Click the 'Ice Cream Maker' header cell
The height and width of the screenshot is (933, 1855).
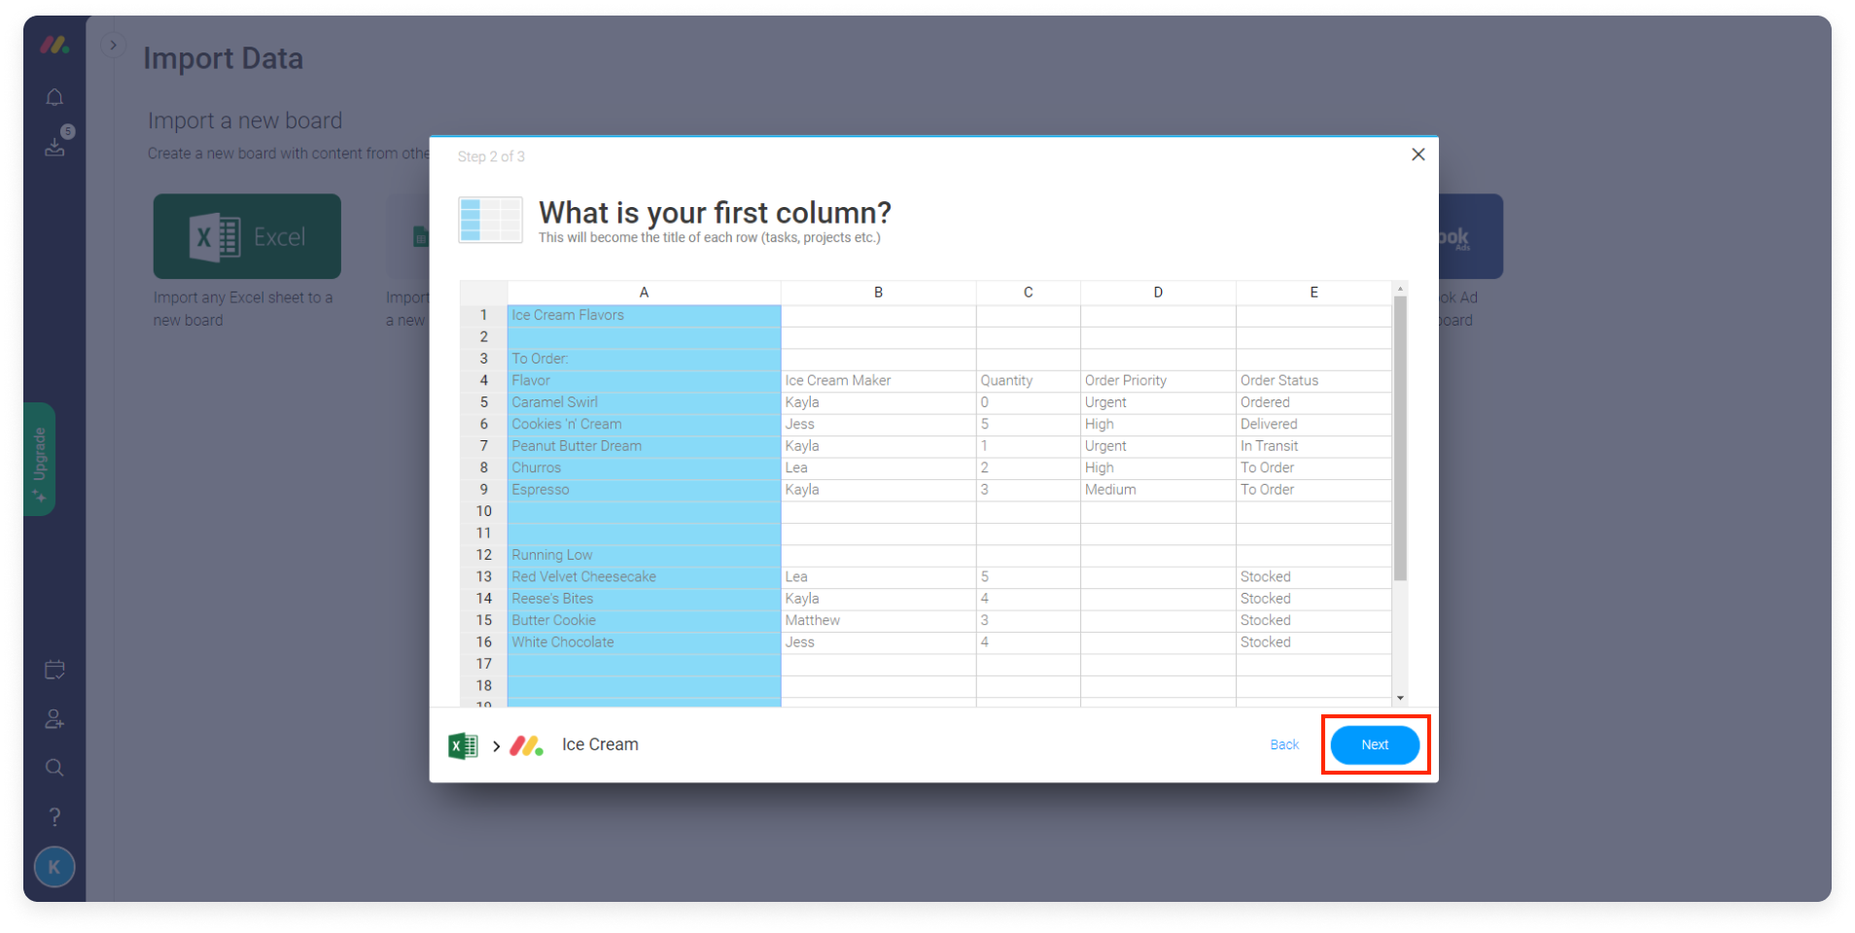(x=878, y=381)
